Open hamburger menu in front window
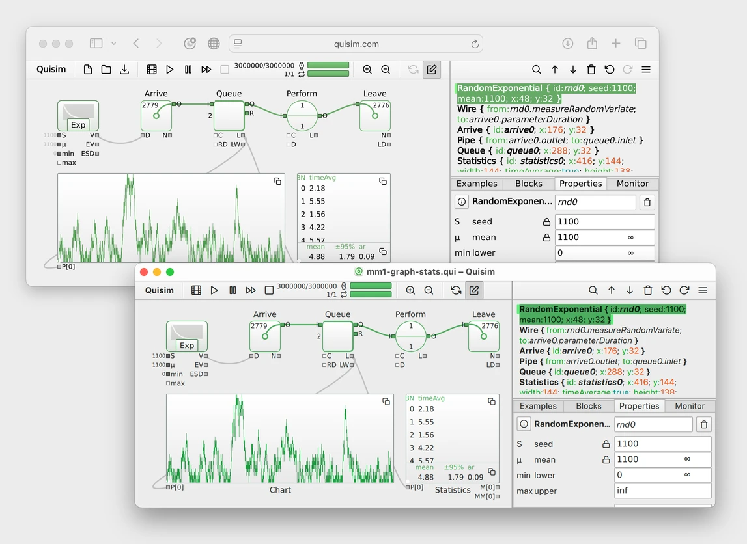This screenshot has width=747, height=544. 703,290
